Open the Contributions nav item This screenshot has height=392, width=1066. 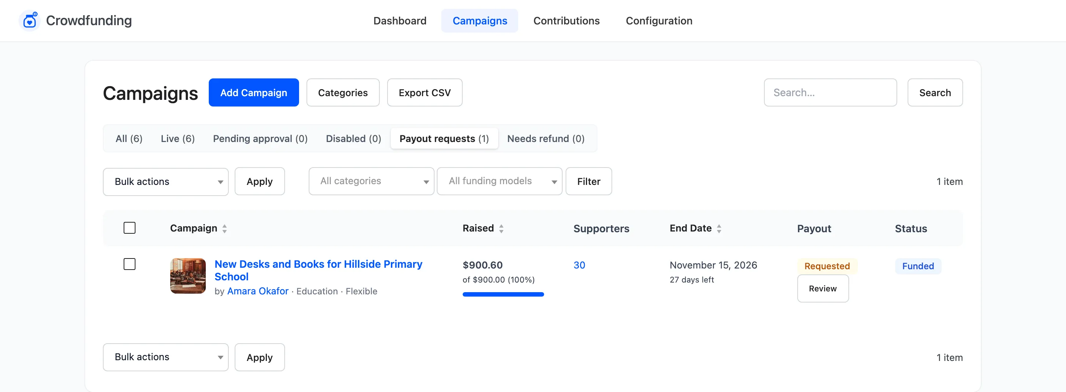click(x=566, y=21)
